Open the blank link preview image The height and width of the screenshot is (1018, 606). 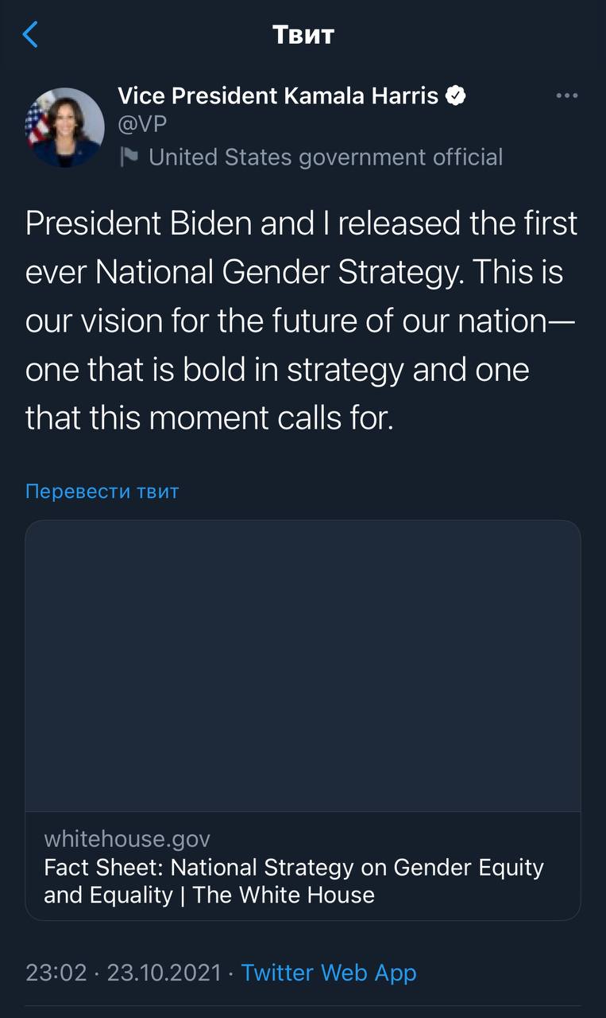tap(303, 666)
